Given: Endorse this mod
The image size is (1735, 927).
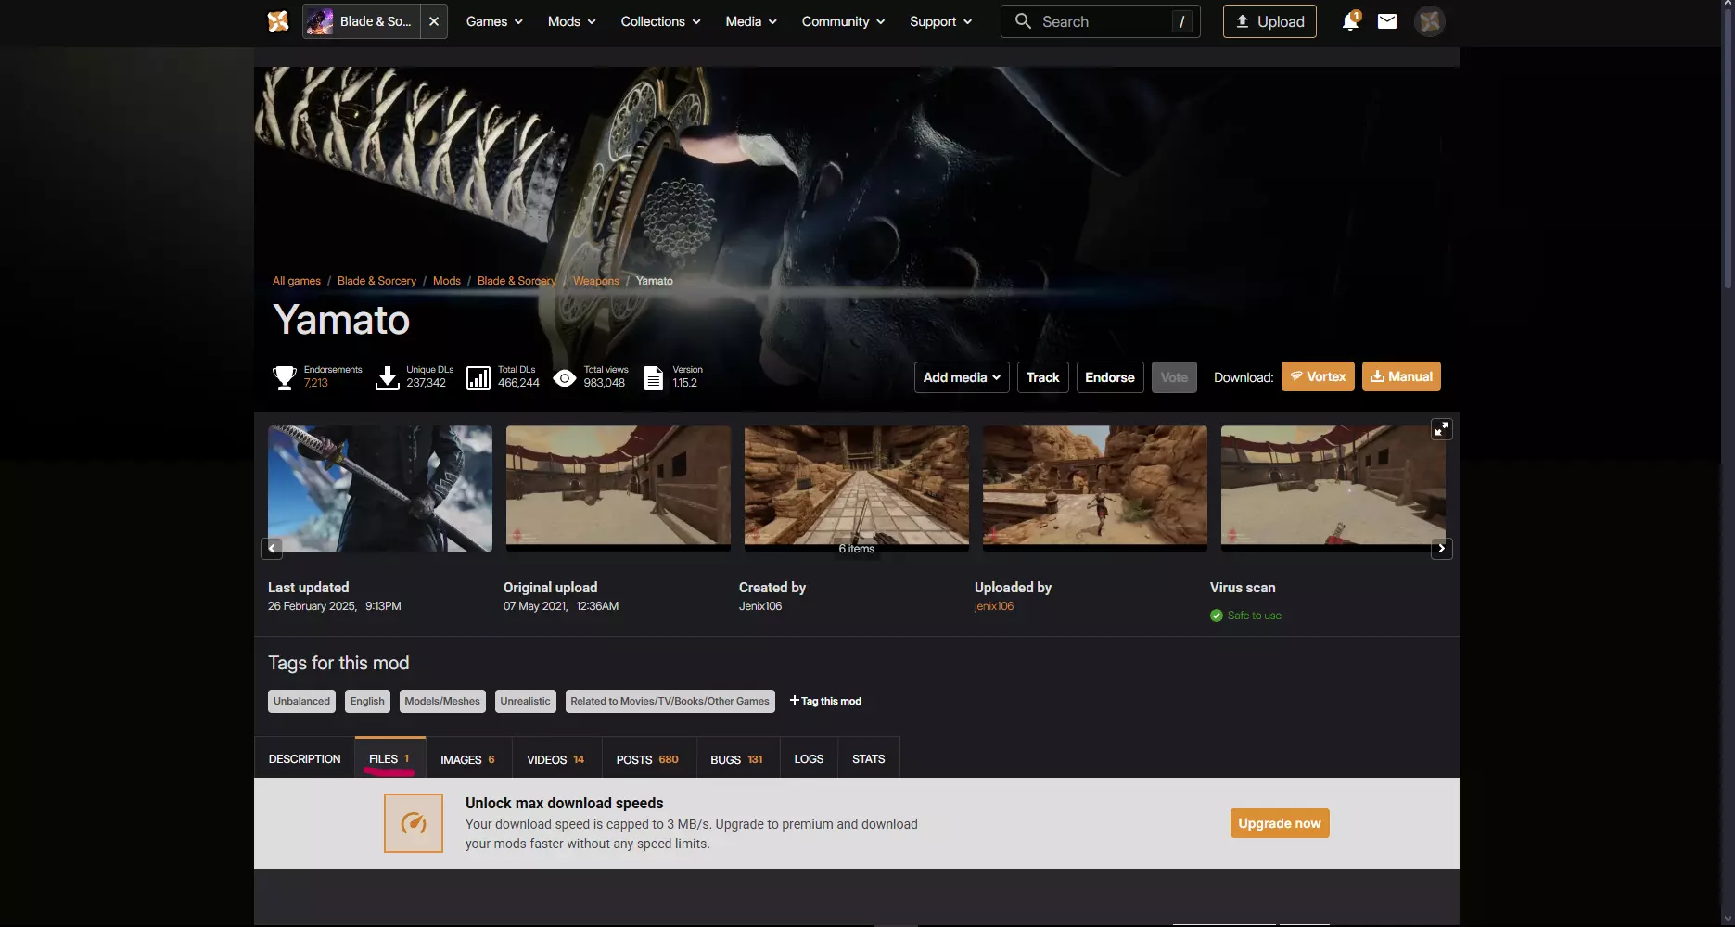Looking at the screenshot, I should pyautogui.click(x=1110, y=377).
